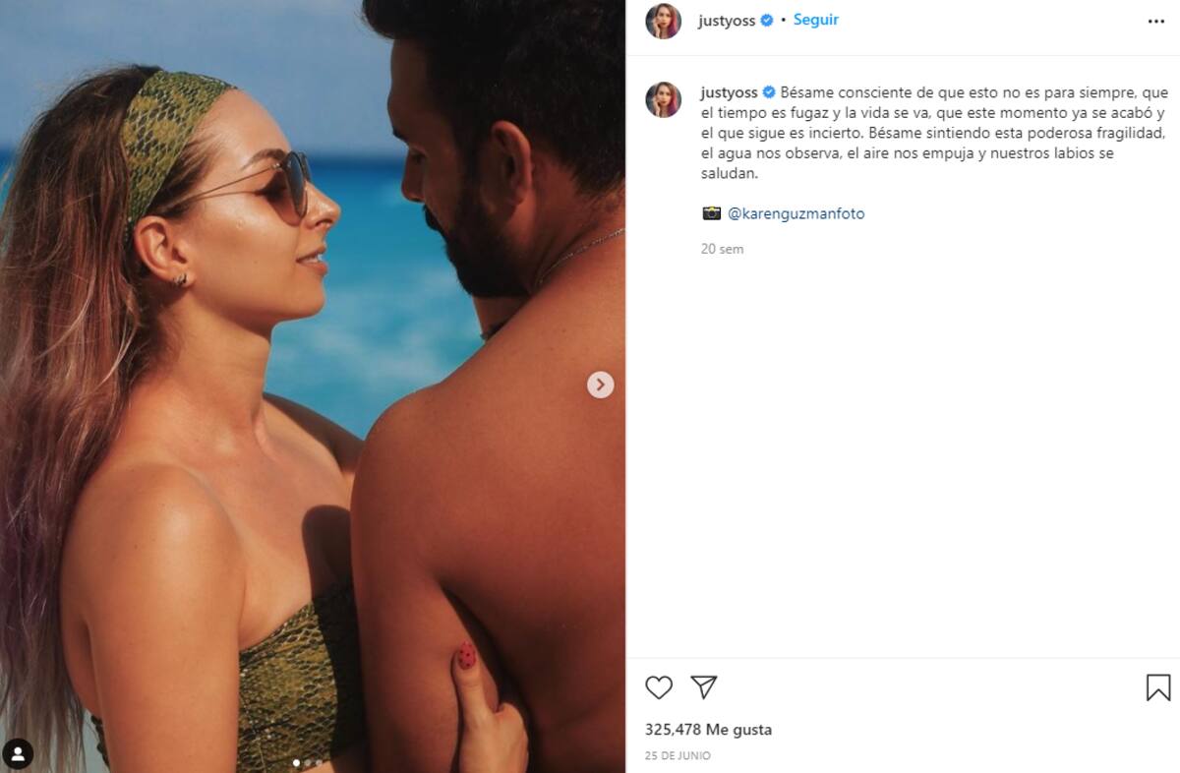Share the post via paper plane icon
Screen dimensions: 1180x773
(x=704, y=687)
